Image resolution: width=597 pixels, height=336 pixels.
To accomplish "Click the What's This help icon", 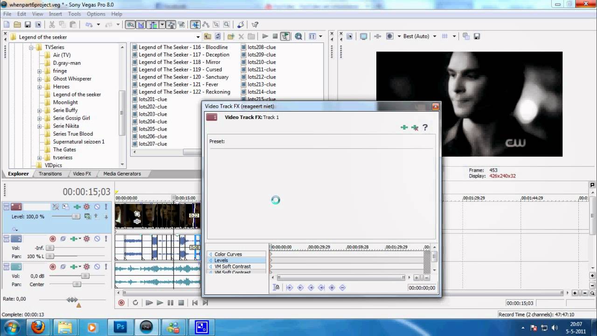I will [x=255, y=25].
